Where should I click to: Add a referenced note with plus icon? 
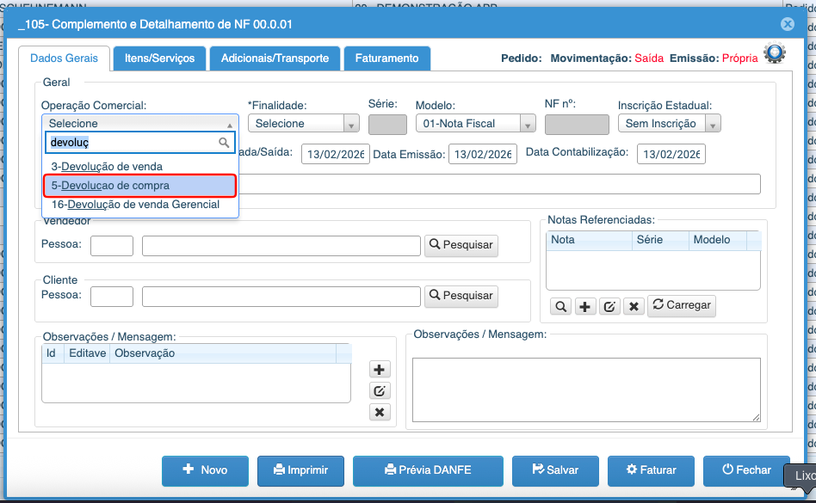(585, 306)
